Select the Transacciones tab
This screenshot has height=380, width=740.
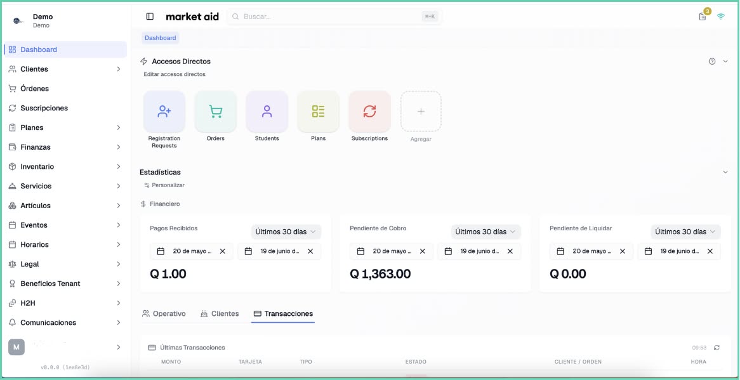click(283, 313)
